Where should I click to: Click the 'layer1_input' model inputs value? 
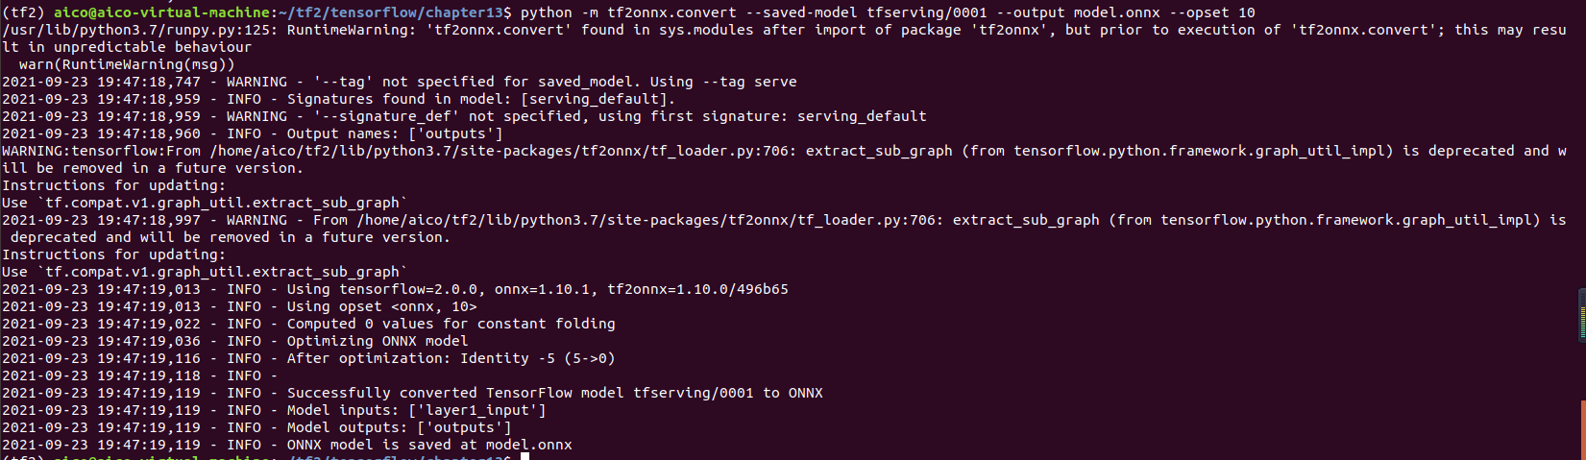(x=476, y=410)
